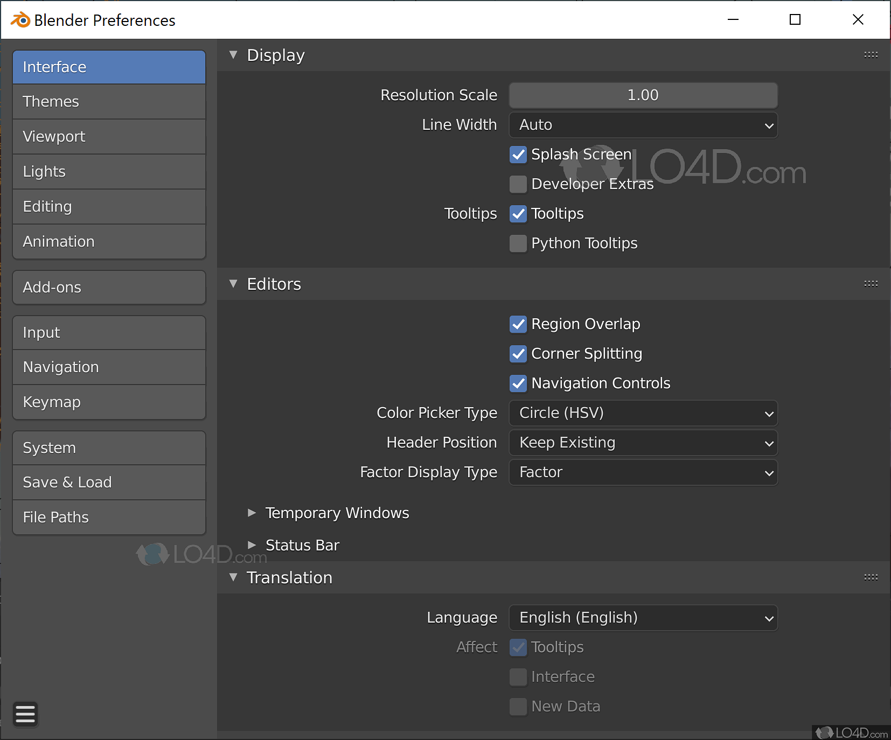This screenshot has width=891, height=740.
Task: Collapse the Translation panel
Action: (233, 577)
